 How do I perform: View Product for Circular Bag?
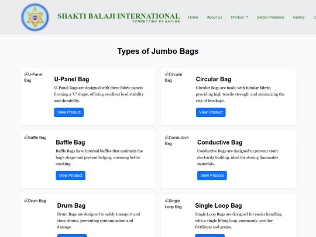[211, 112]
